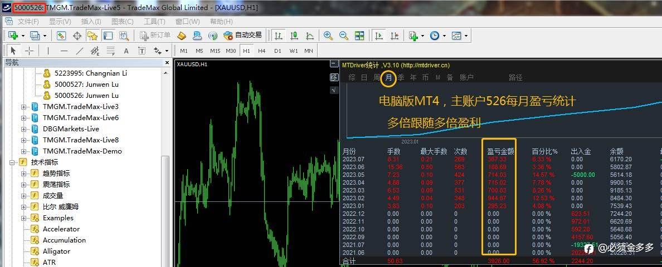Viewport: 662px width, 267px height.
Task: Click the chart templates icon
Action: [456, 36]
